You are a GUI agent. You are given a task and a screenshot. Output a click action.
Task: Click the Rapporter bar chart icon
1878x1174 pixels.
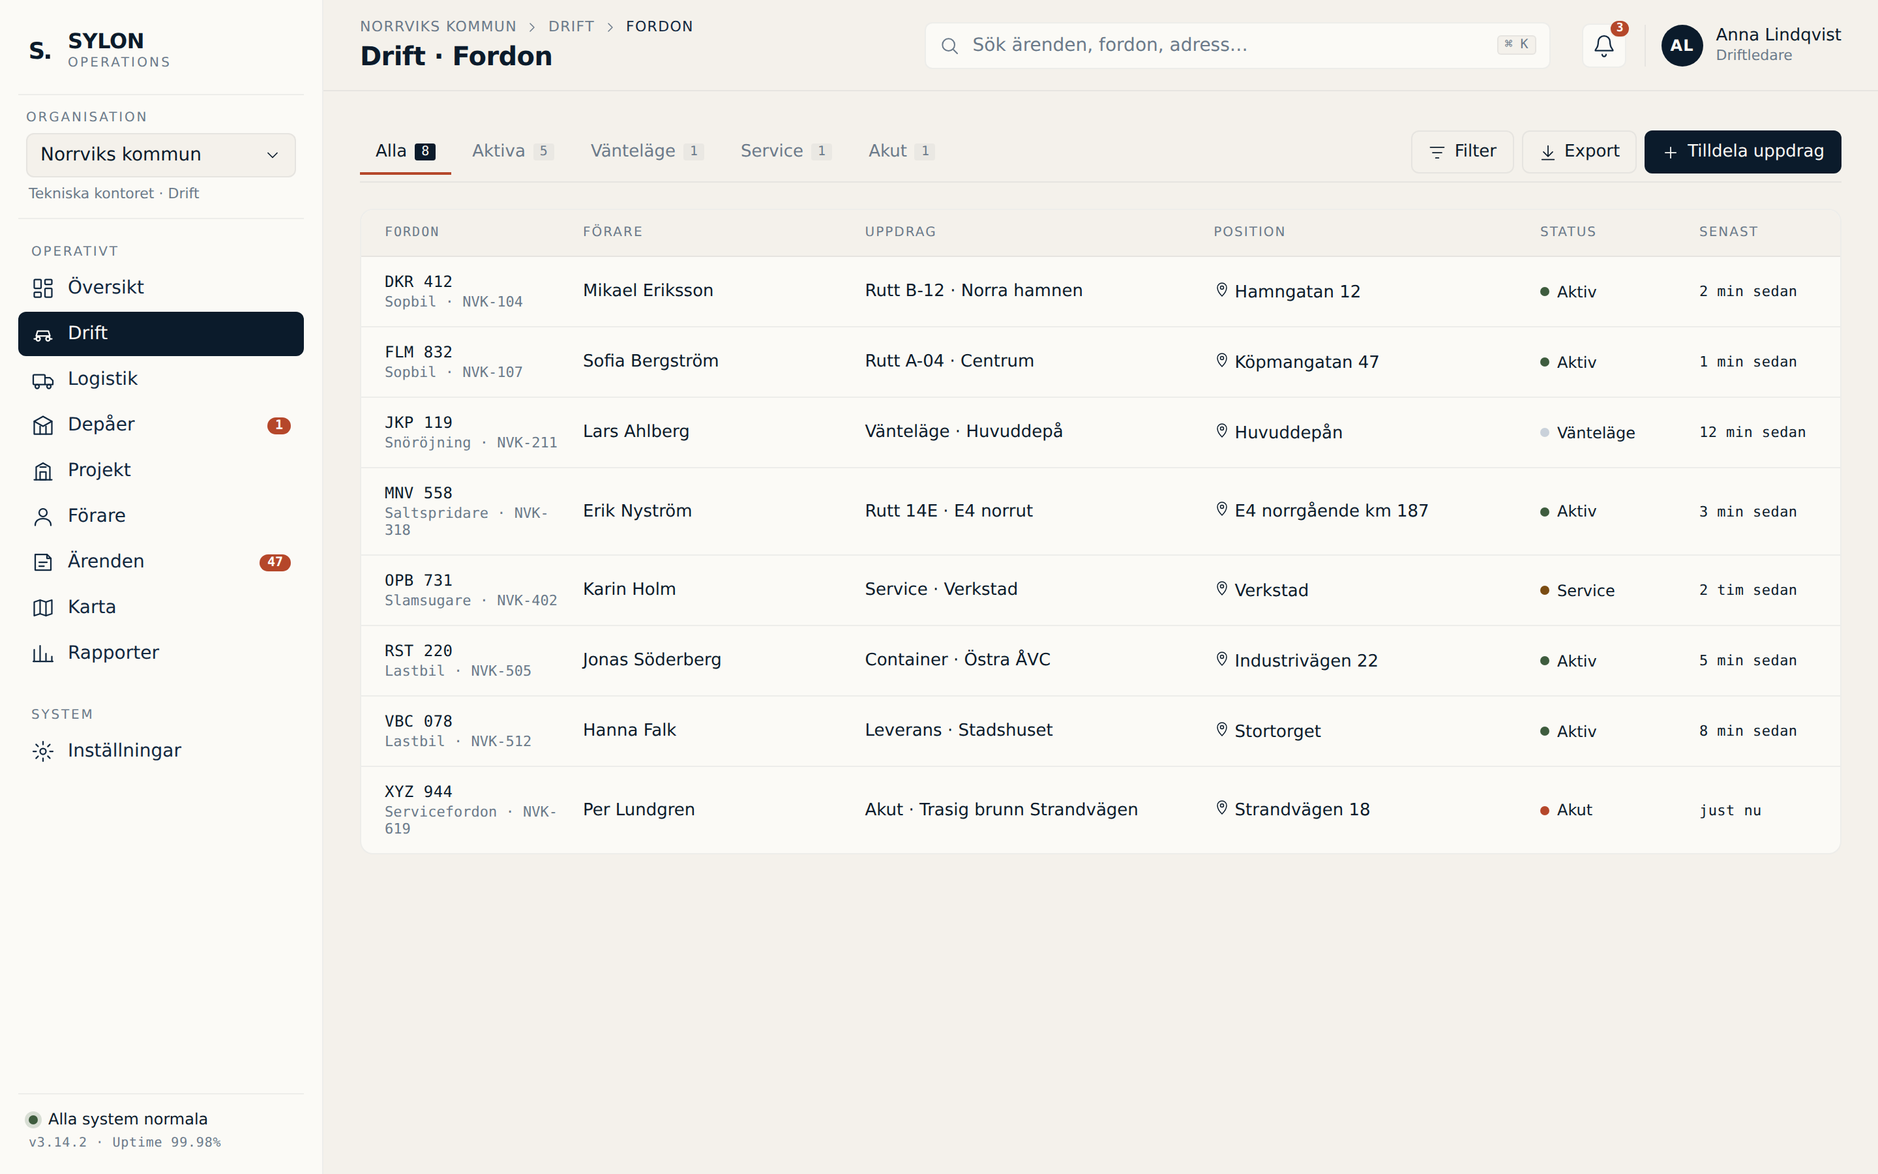pos(42,654)
